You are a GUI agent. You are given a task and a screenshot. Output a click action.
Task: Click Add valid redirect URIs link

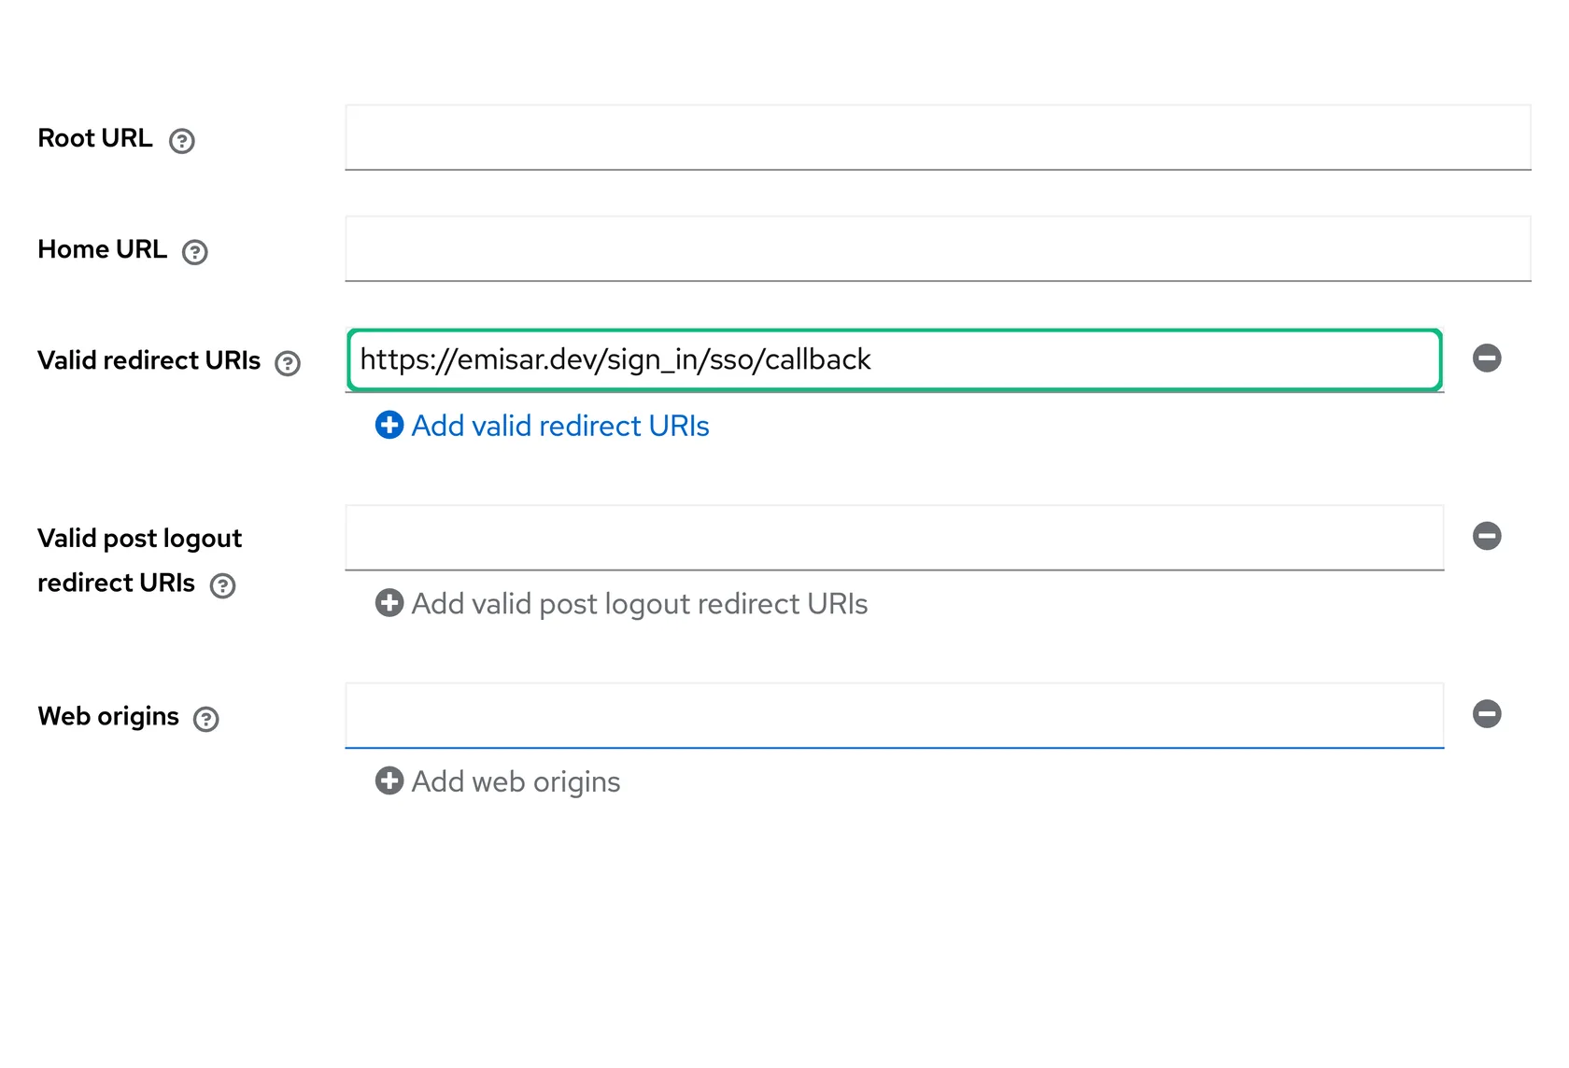pyautogui.click(x=542, y=426)
